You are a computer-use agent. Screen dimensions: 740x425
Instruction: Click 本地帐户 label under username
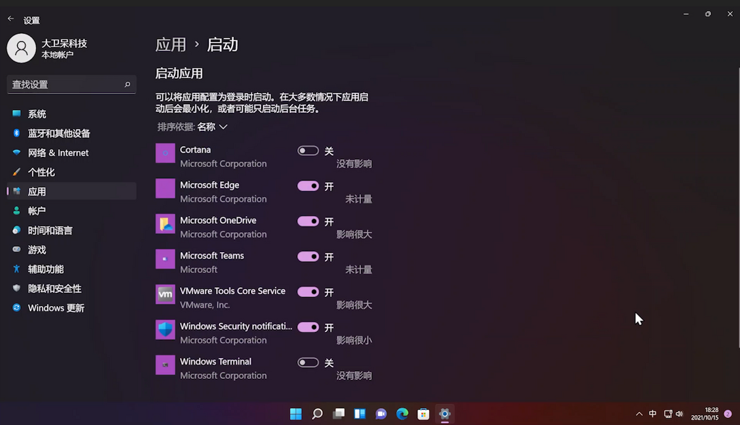point(57,55)
